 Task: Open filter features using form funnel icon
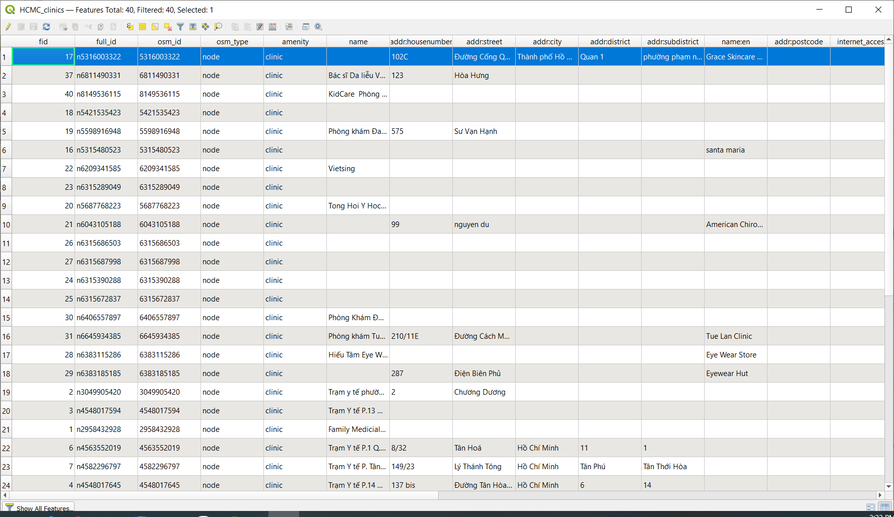point(180,27)
